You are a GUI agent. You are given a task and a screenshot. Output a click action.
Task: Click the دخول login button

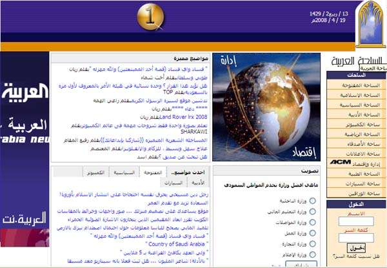(356, 248)
